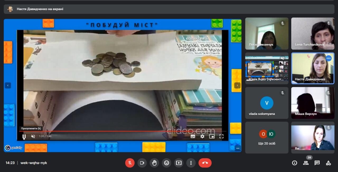Select your own video tile labeled 'Ви'
338x172 pixels.
[313, 138]
